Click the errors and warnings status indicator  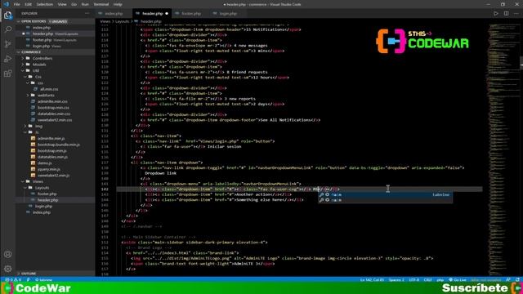click(x=13, y=280)
